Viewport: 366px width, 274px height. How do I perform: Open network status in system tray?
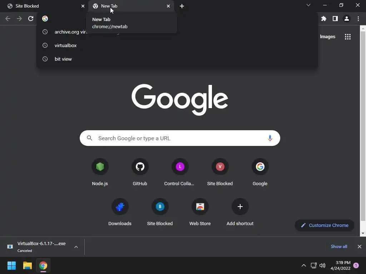(314, 265)
